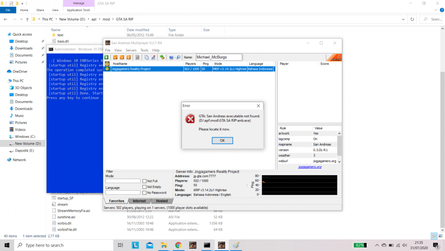Sort server list by Ping column

(206, 64)
